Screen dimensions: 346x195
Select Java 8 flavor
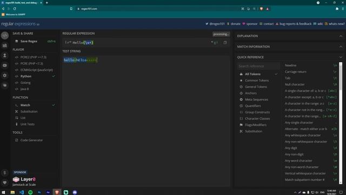[24, 89]
